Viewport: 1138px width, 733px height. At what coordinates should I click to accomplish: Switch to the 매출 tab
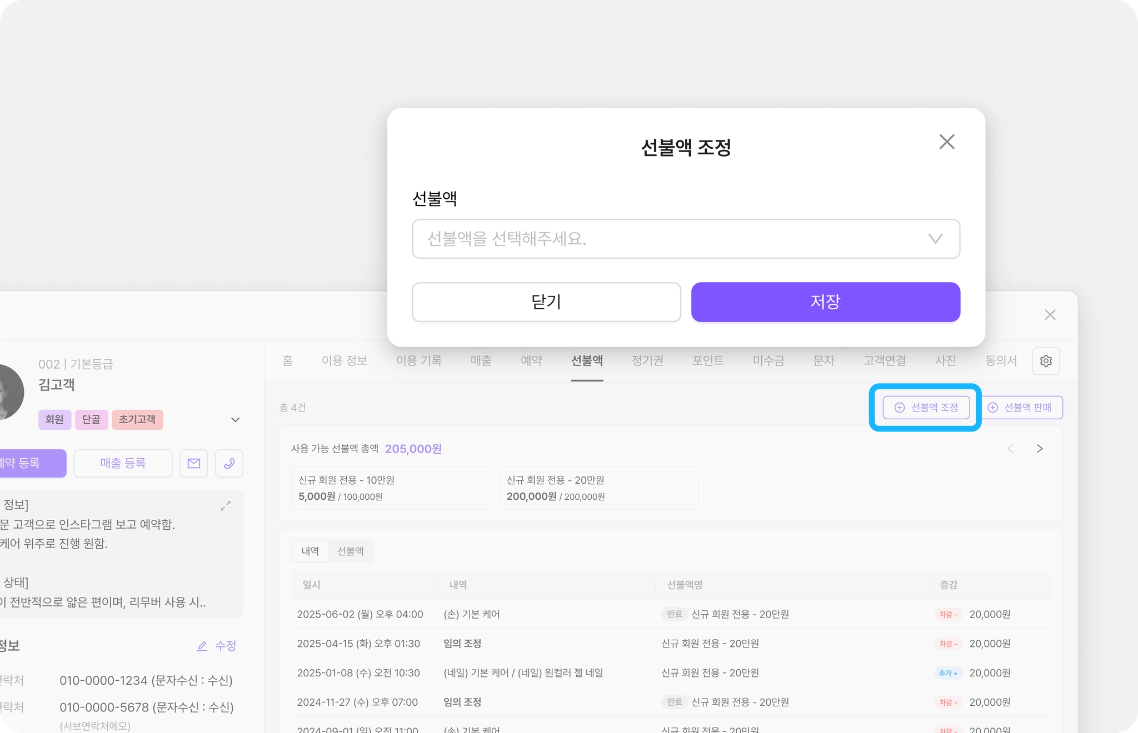click(481, 361)
